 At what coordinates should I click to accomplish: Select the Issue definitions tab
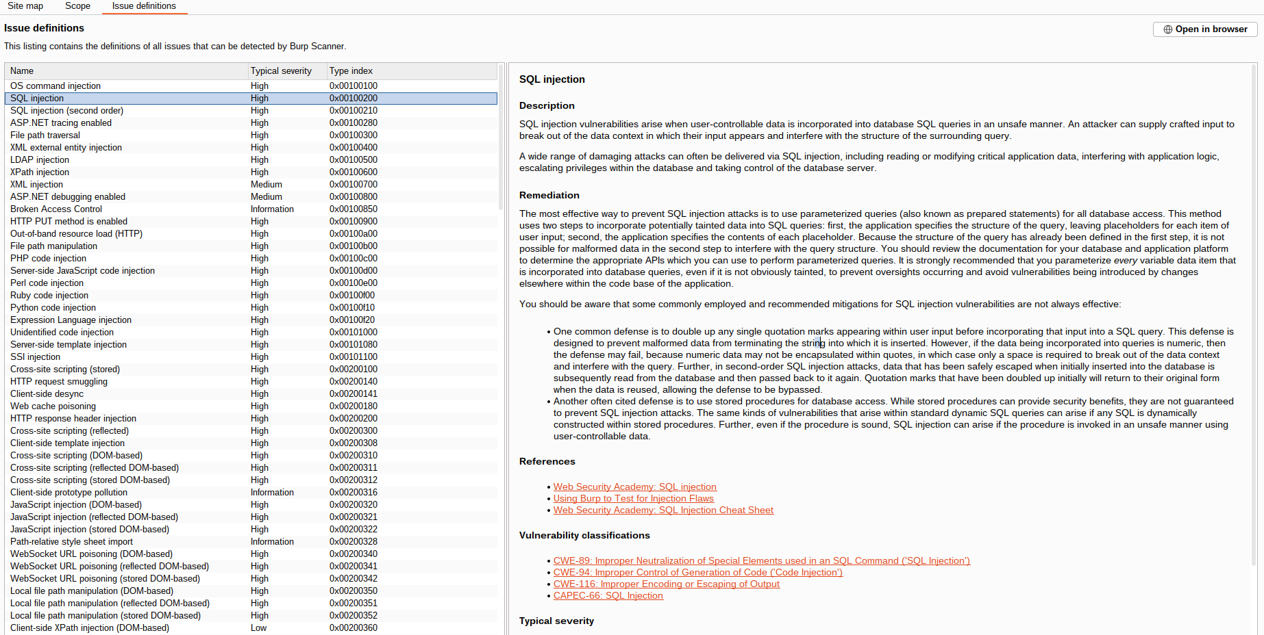[144, 6]
